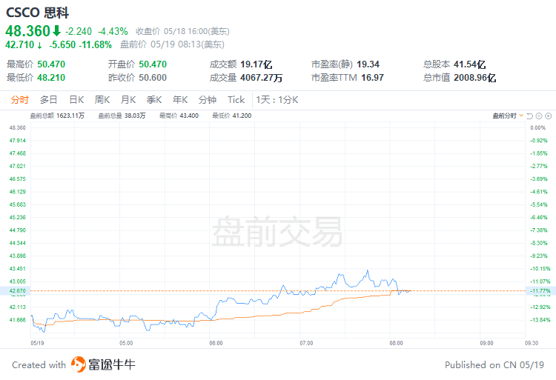Click 昨收价 value 50.600
This screenshot has height=380, width=556.
coord(153,78)
